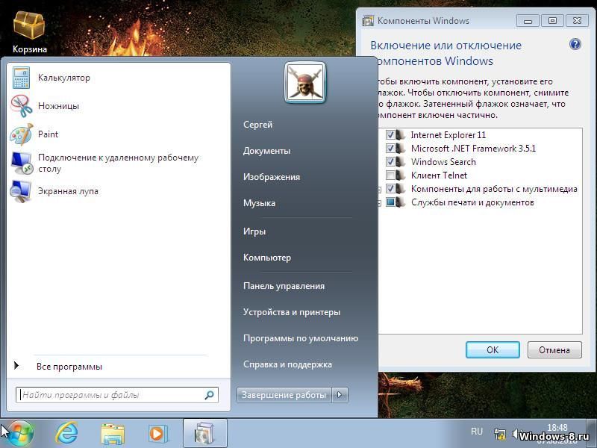Click the Windows Features title bar icon
The image size is (597, 448).
[368, 21]
